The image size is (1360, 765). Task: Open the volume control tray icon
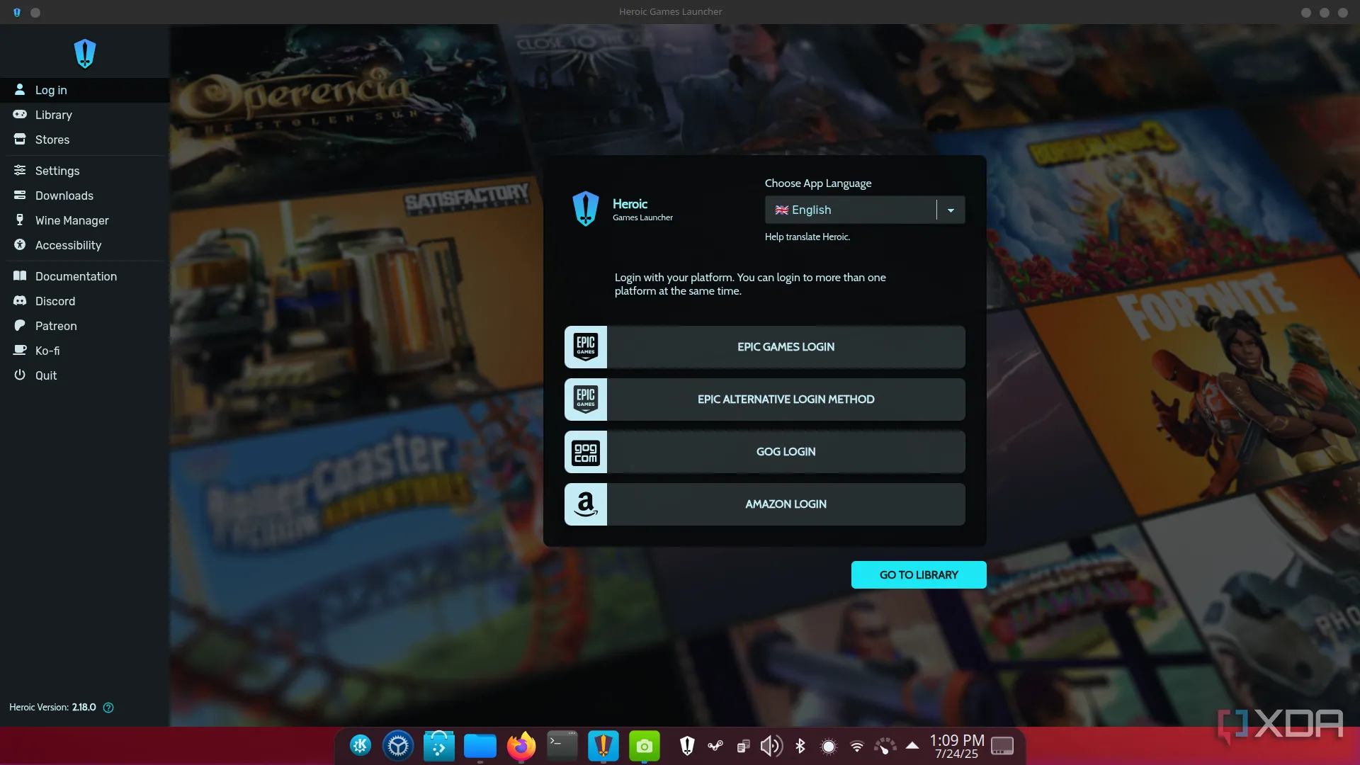[x=771, y=746]
